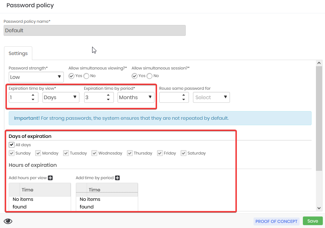325x228 pixels.
Task: Click the eye icon at bottom left
Action: 8,221
